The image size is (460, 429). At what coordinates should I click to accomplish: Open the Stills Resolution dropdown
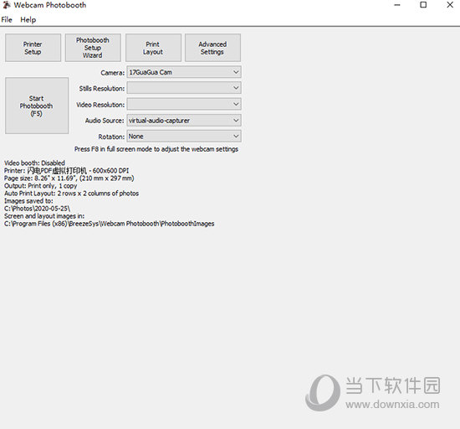184,88
